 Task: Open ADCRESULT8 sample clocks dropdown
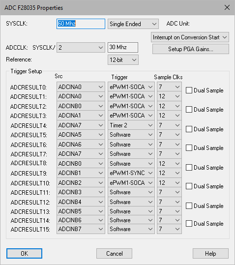[169, 164]
